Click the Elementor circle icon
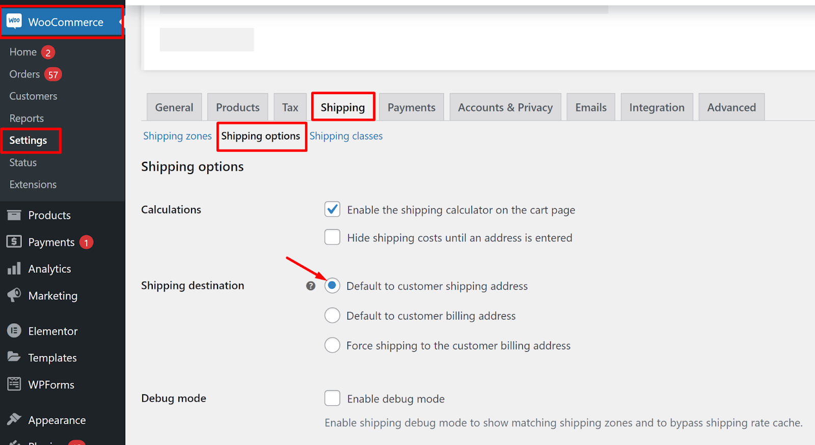This screenshot has width=815, height=445. tap(14, 330)
